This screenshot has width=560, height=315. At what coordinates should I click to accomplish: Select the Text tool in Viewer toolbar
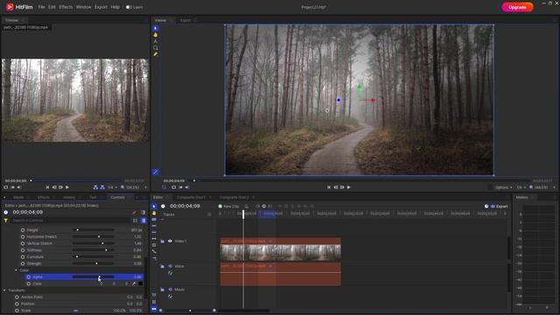coord(156,41)
